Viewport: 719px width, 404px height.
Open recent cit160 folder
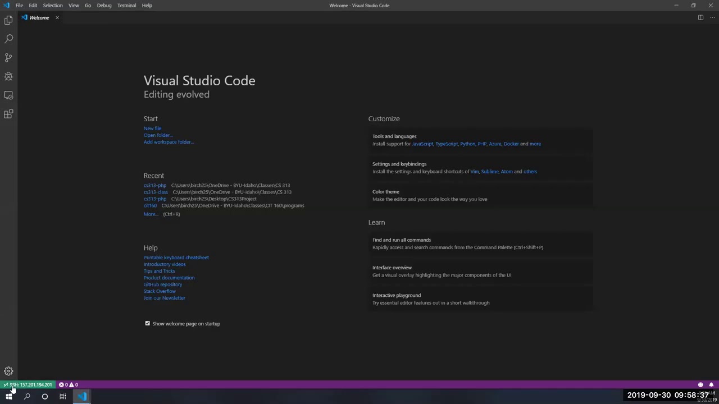(x=150, y=205)
